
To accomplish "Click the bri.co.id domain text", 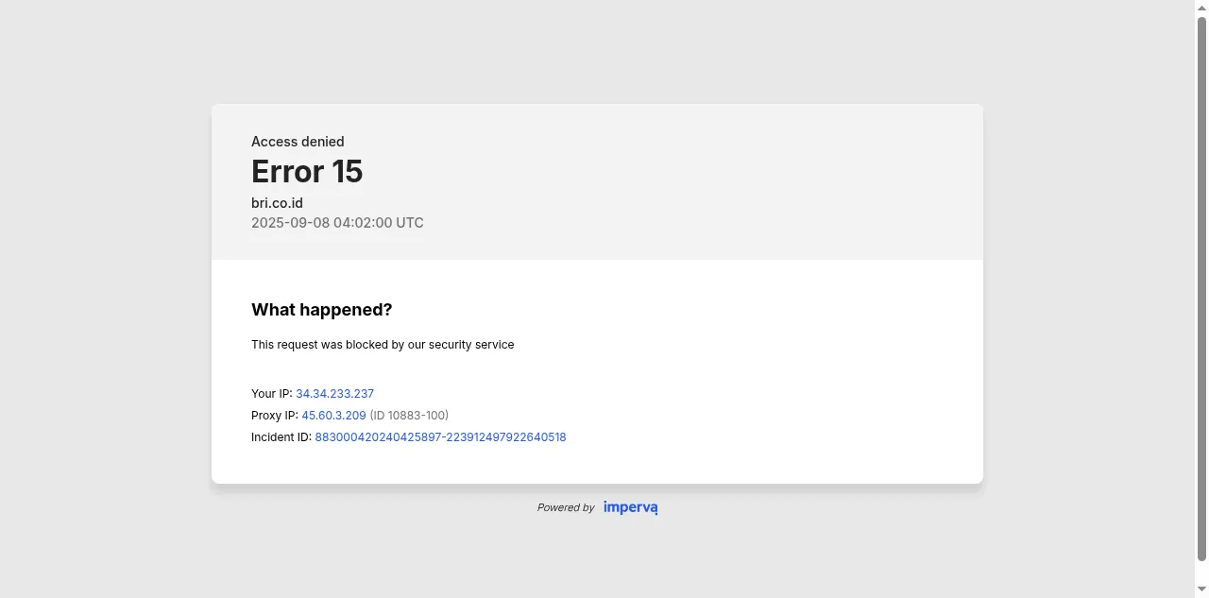I will pos(277,203).
